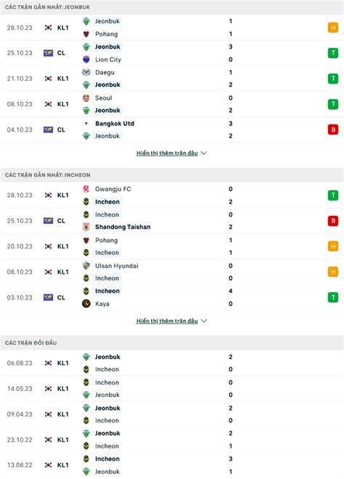Open the 06.08.23 Jeonbuk vs Incheon head-to-head

pyautogui.click(x=172, y=363)
